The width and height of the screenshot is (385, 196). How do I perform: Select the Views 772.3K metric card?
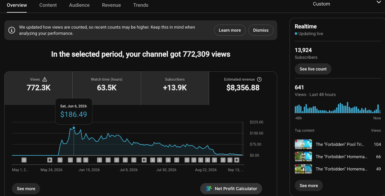(x=38, y=88)
